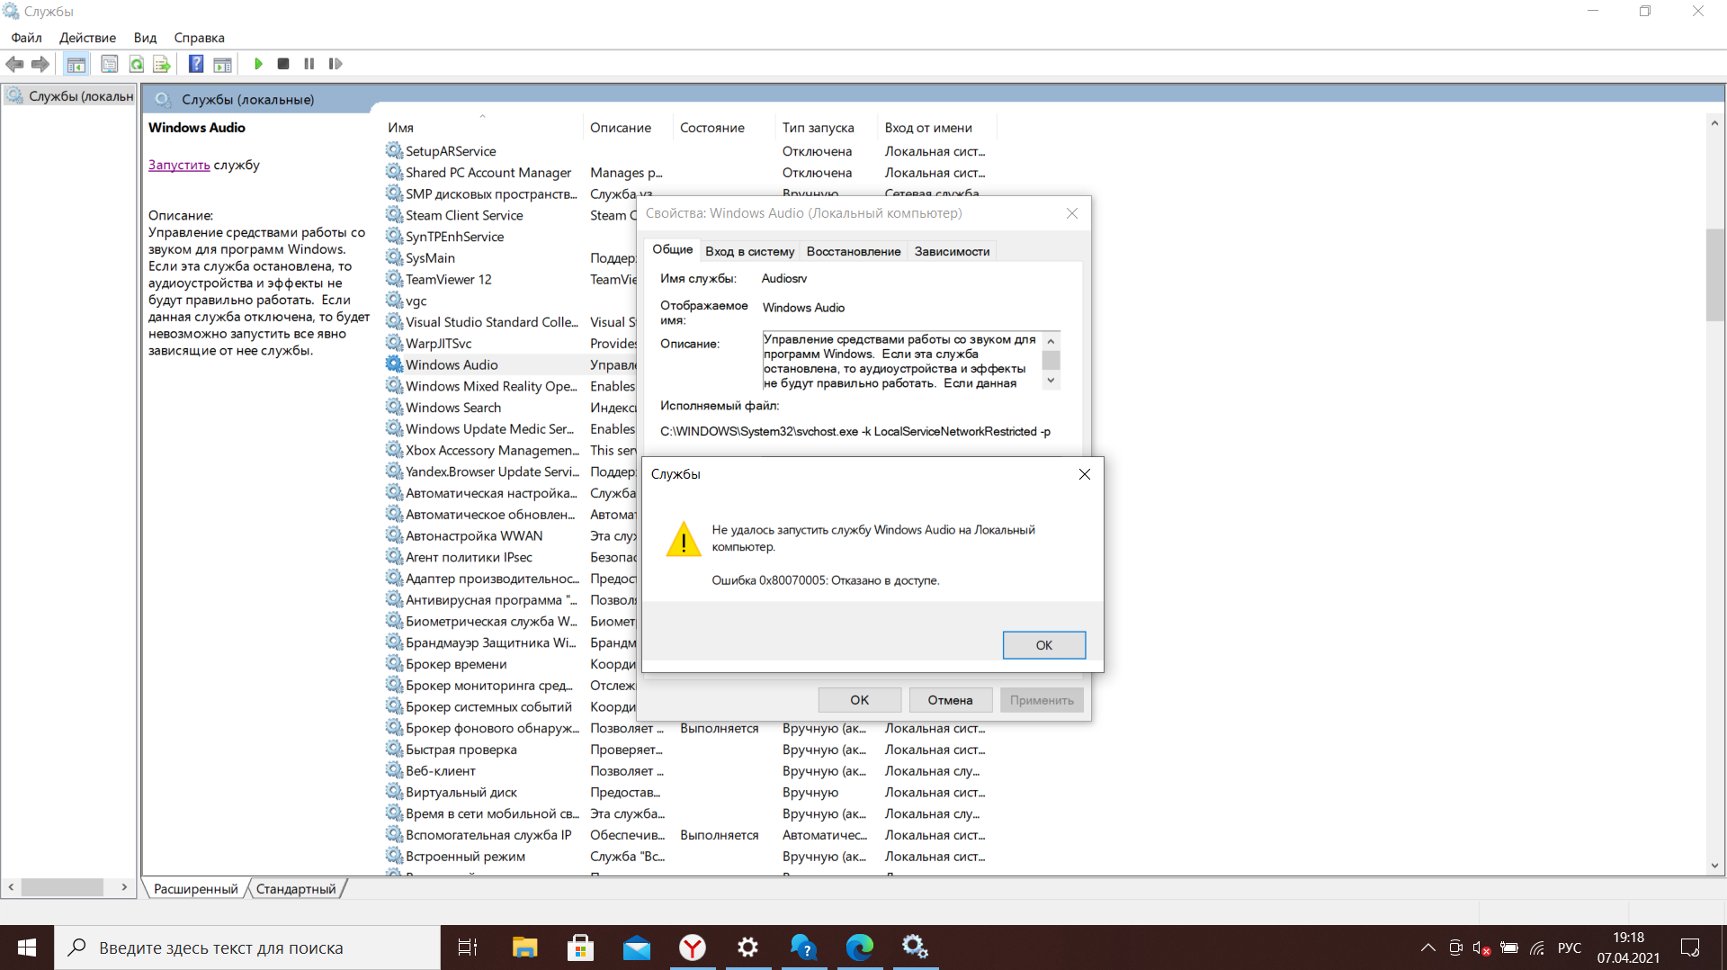
Task: Open the Windows Start menu
Action: (x=27, y=948)
